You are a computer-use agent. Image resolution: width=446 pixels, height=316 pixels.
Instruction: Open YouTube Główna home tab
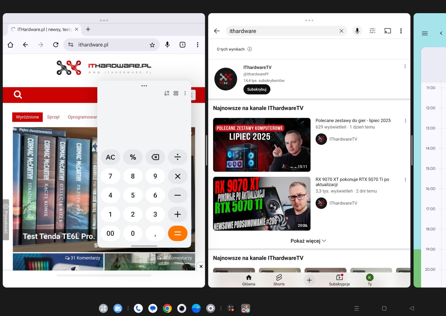(x=249, y=280)
